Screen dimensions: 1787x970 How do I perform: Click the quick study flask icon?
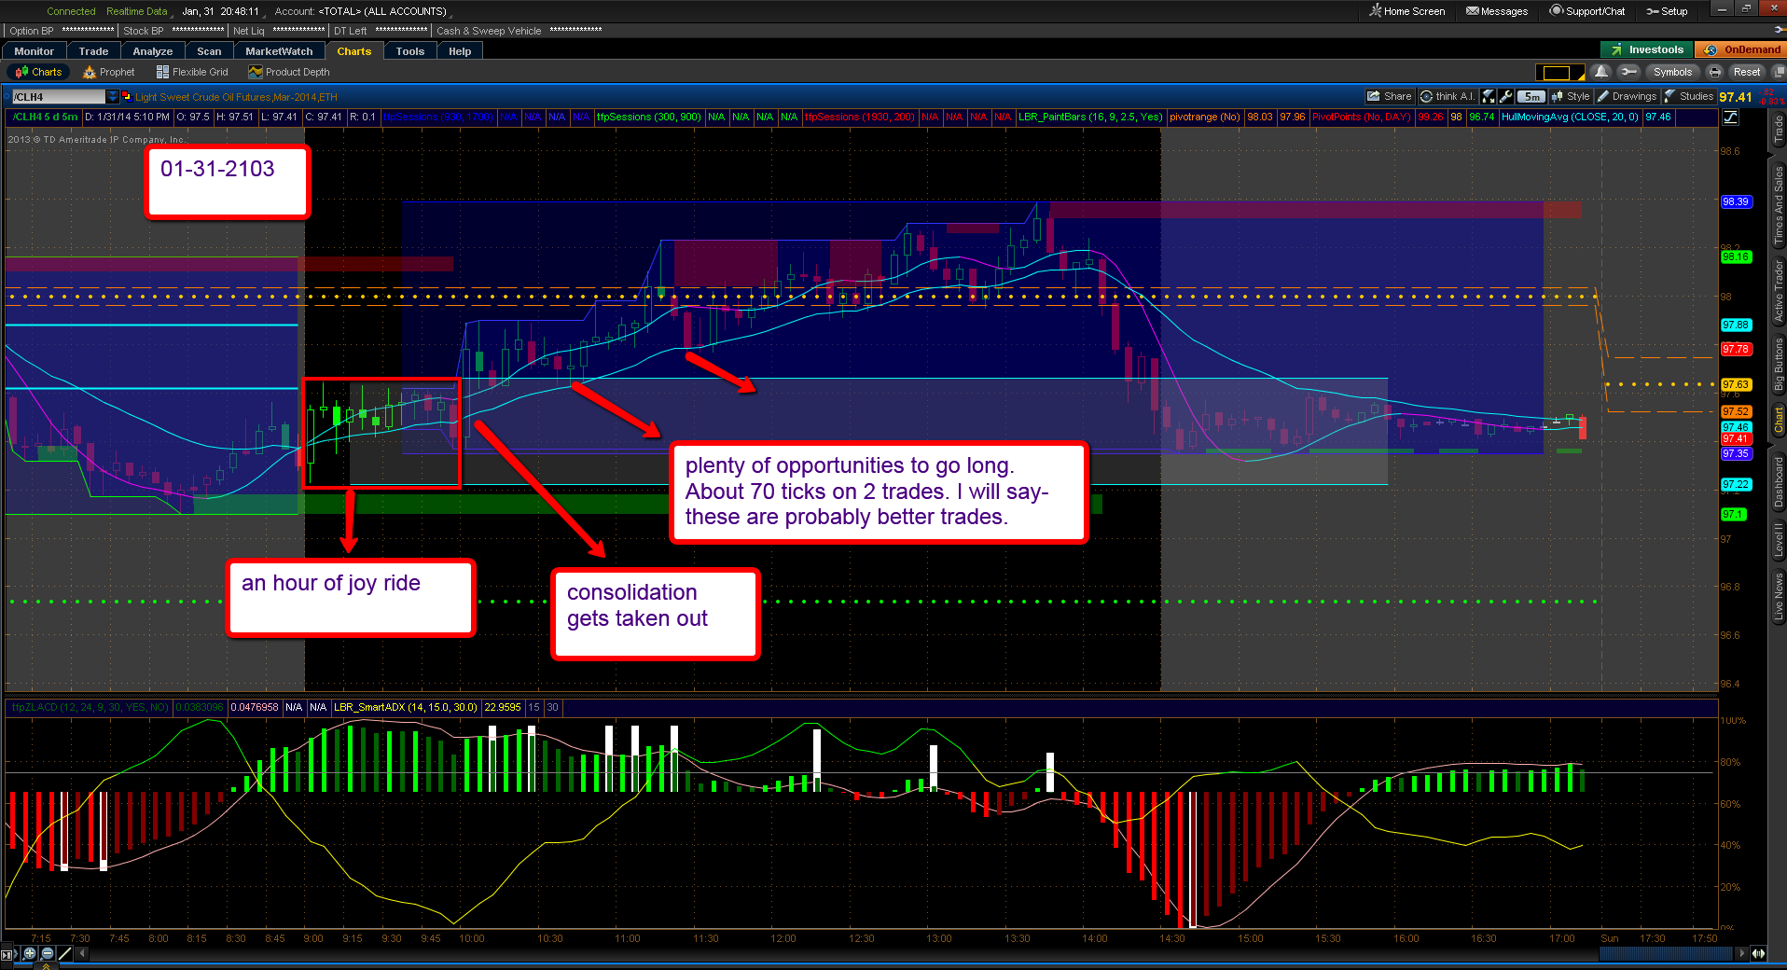coord(1489,96)
